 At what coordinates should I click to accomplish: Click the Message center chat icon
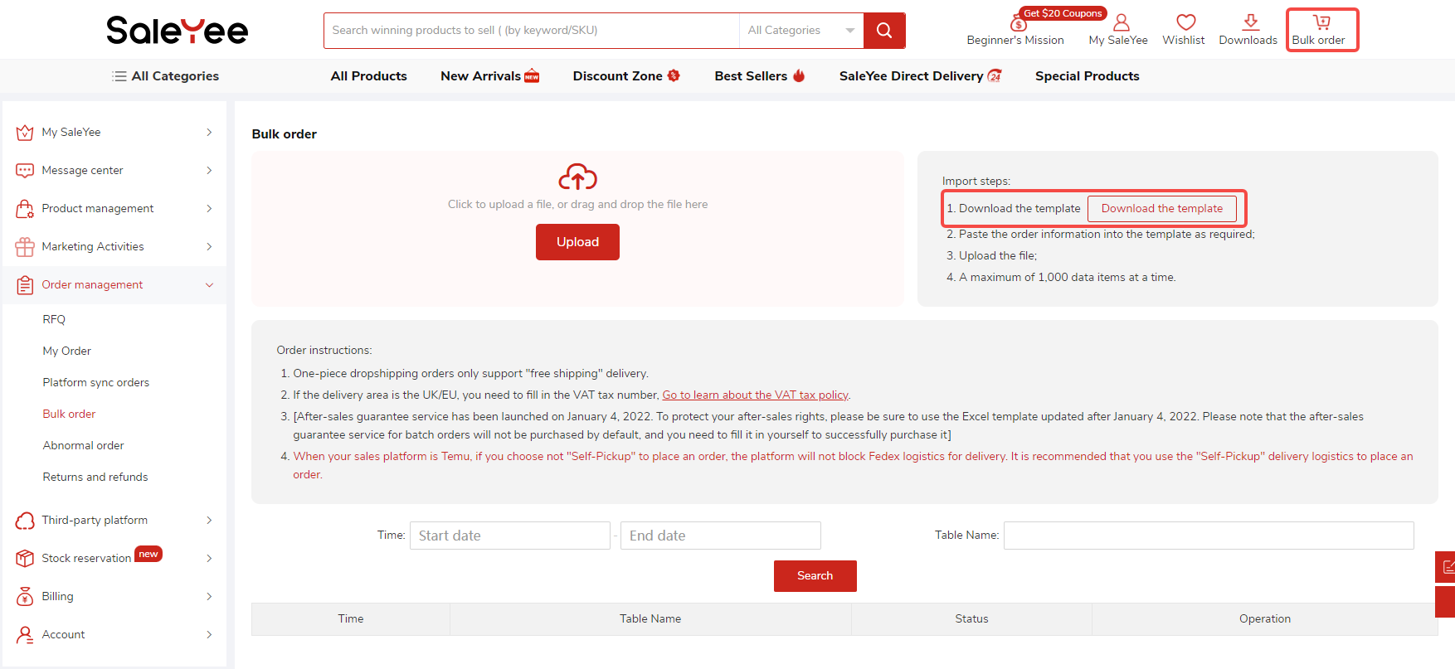coord(25,171)
